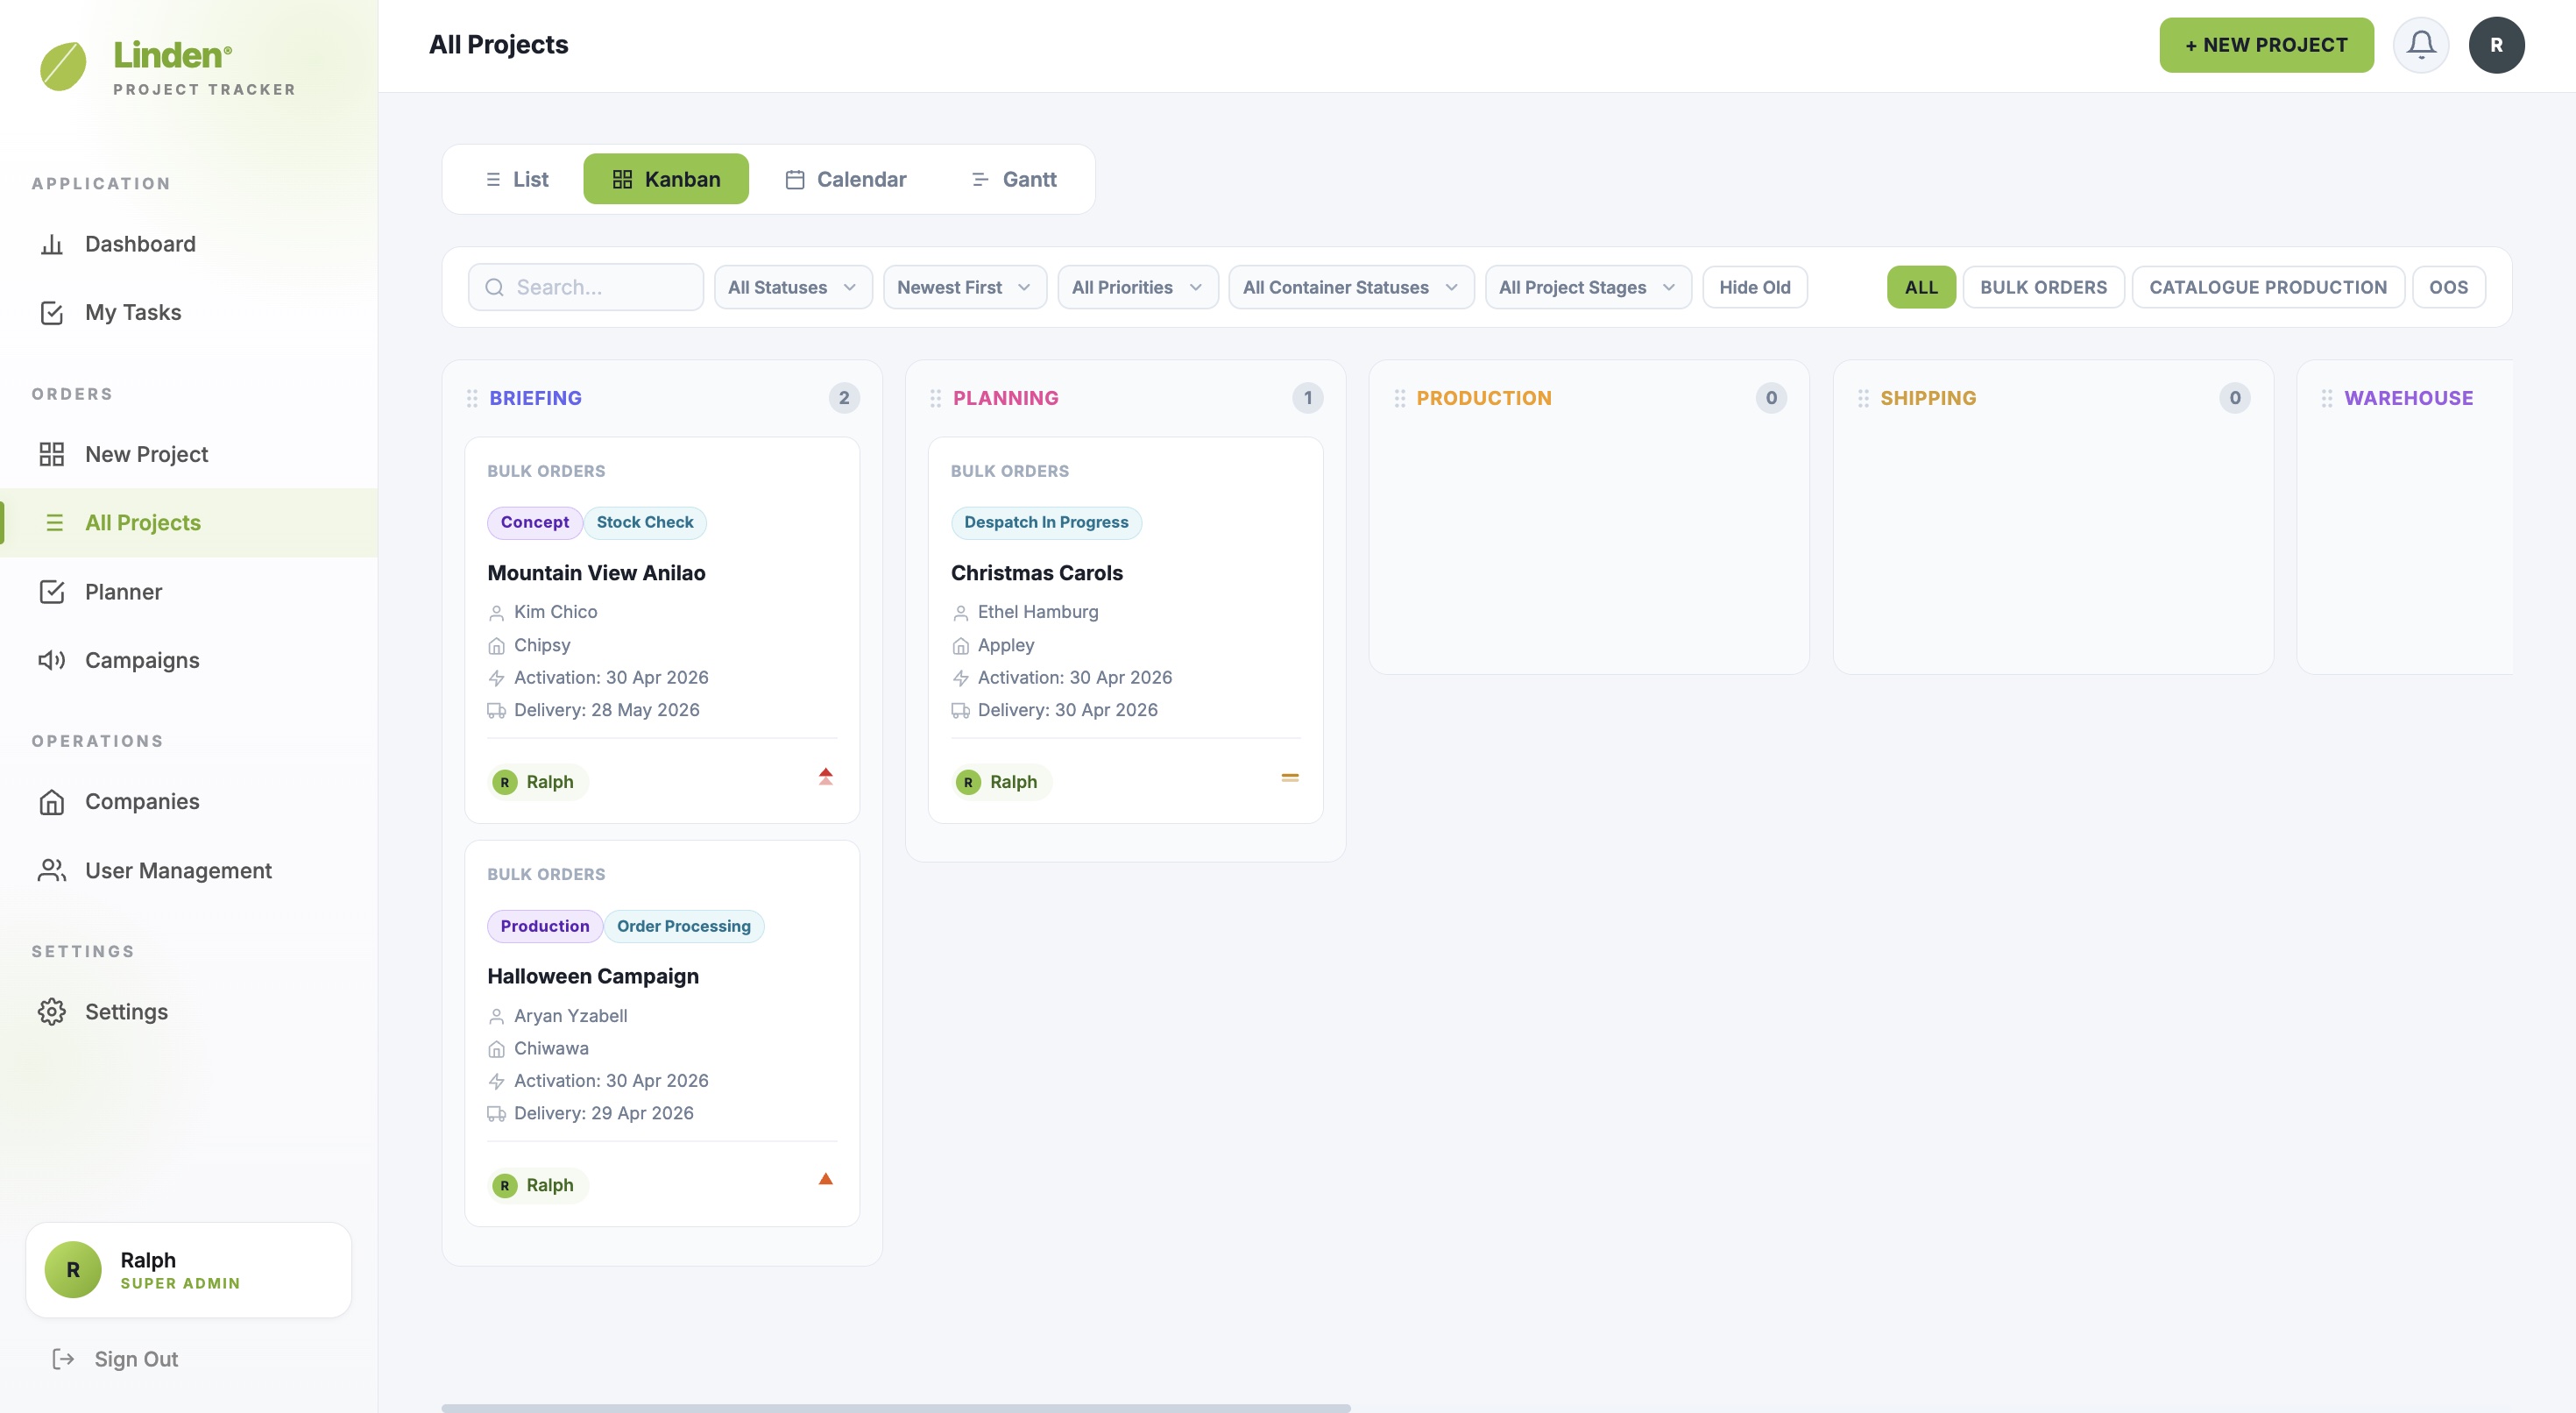Open the Ralph Super Admin profile card
The image size is (2576, 1413).
pyautogui.click(x=189, y=1270)
